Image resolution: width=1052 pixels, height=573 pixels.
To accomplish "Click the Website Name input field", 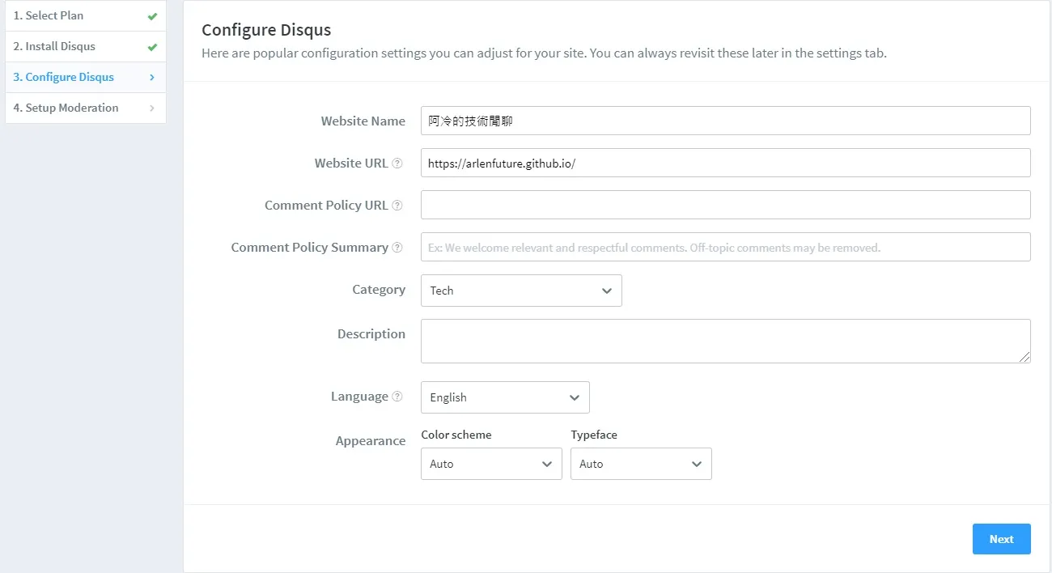I will tap(725, 120).
